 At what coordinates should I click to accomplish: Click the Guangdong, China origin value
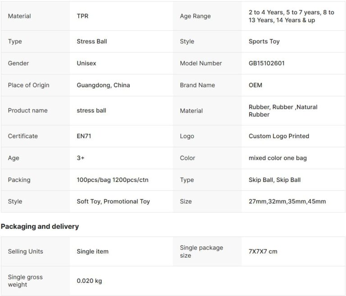pos(103,85)
